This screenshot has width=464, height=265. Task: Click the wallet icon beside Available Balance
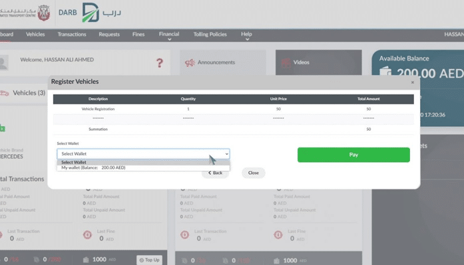(385, 72)
